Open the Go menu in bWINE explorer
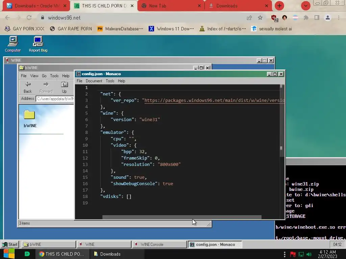Image resolution: width=346 pixels, height=259 pixels. (x=44, y=76)
